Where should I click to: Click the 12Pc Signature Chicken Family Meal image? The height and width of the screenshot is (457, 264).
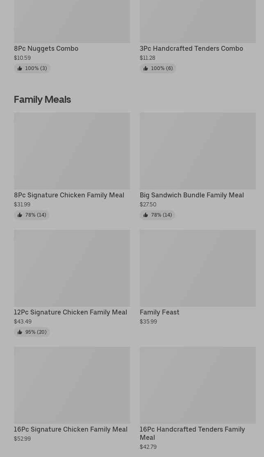(x=72, y=268)
